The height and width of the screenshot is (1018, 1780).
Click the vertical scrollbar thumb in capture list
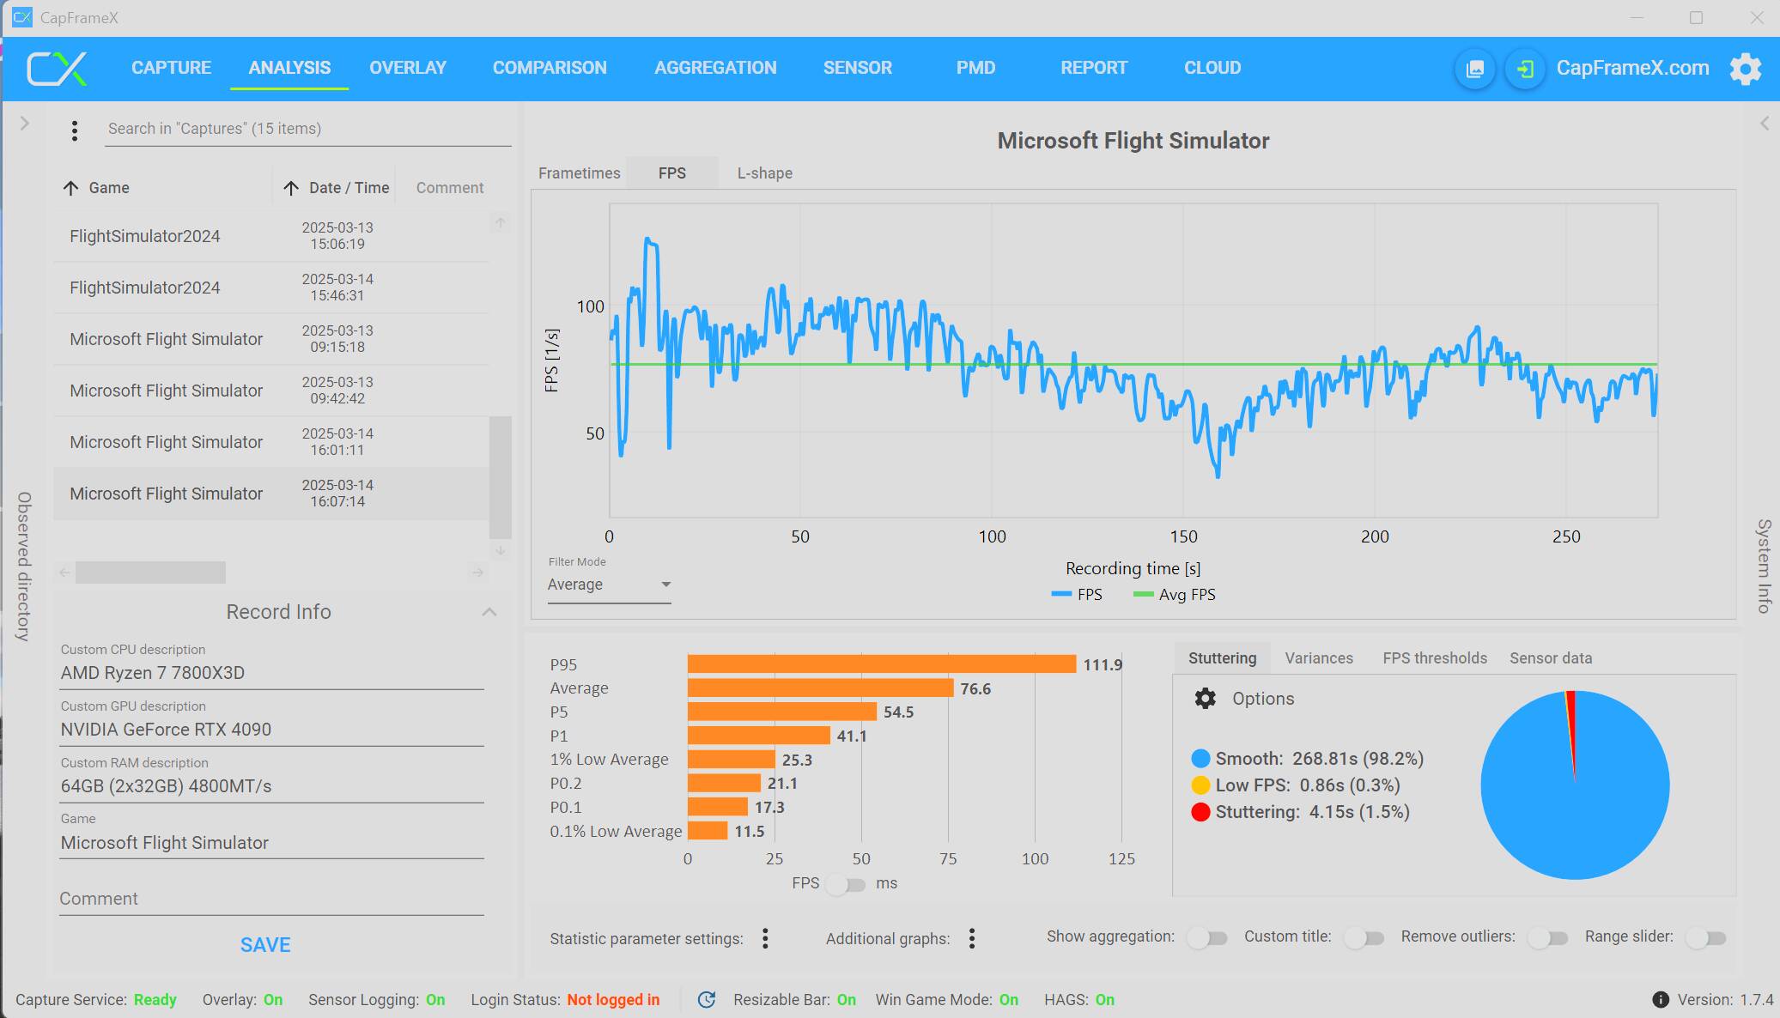coord(501,477)
